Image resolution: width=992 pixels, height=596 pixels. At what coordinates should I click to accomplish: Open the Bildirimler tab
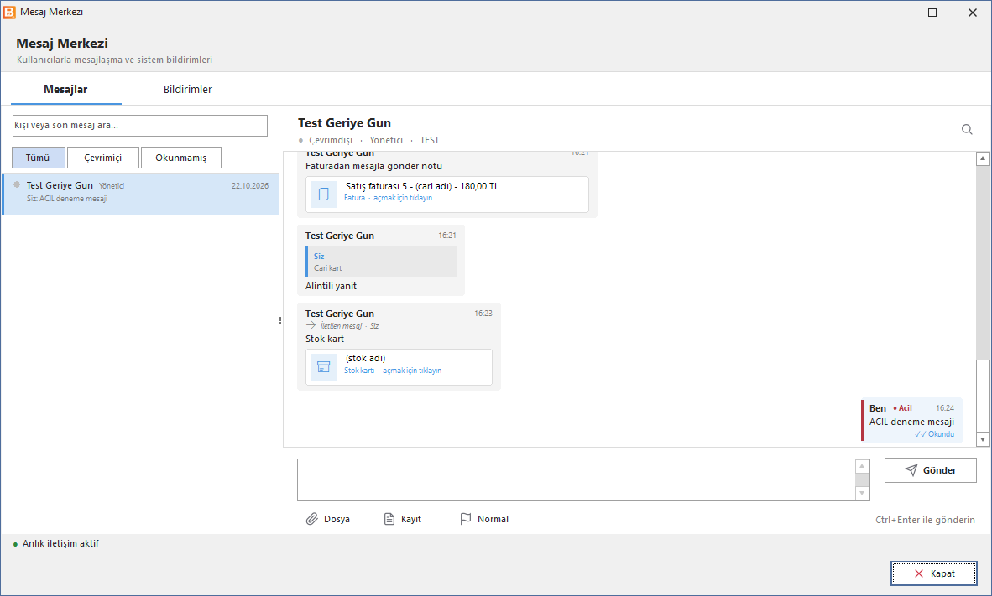tap(188, 89)
